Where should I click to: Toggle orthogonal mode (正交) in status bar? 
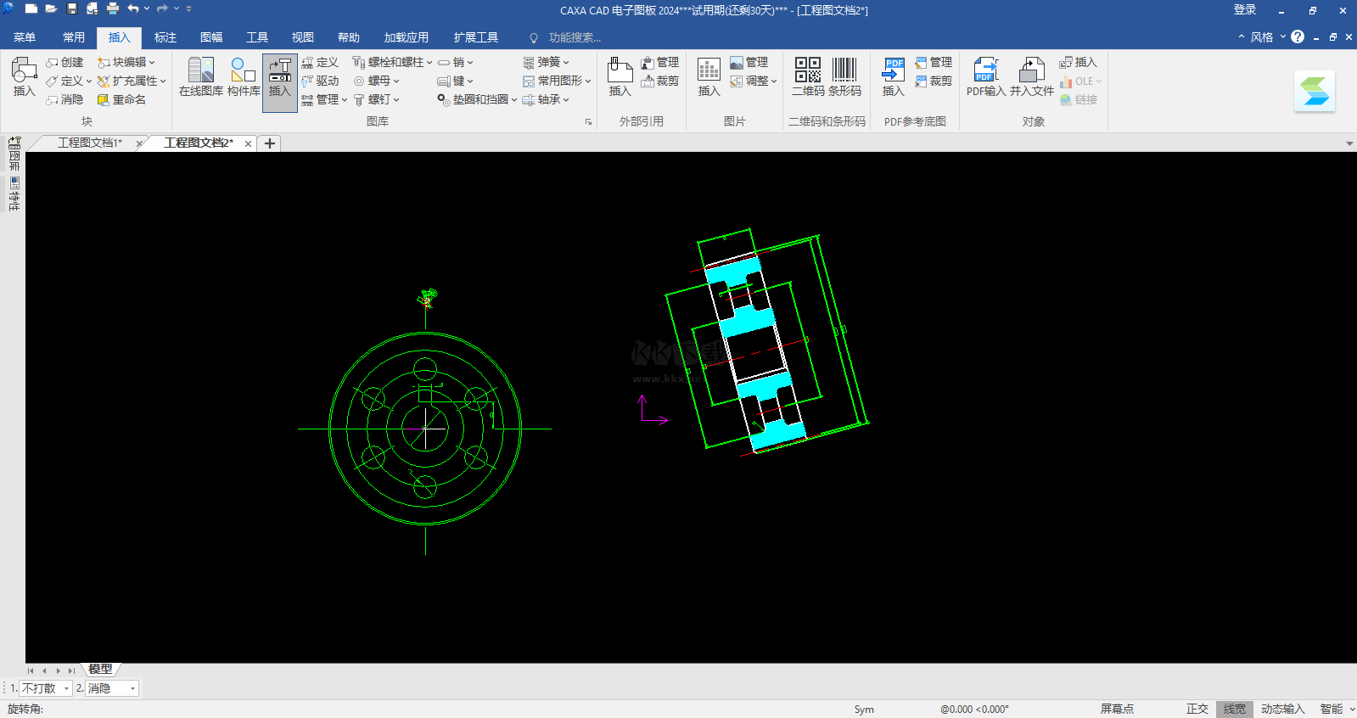1197,709
